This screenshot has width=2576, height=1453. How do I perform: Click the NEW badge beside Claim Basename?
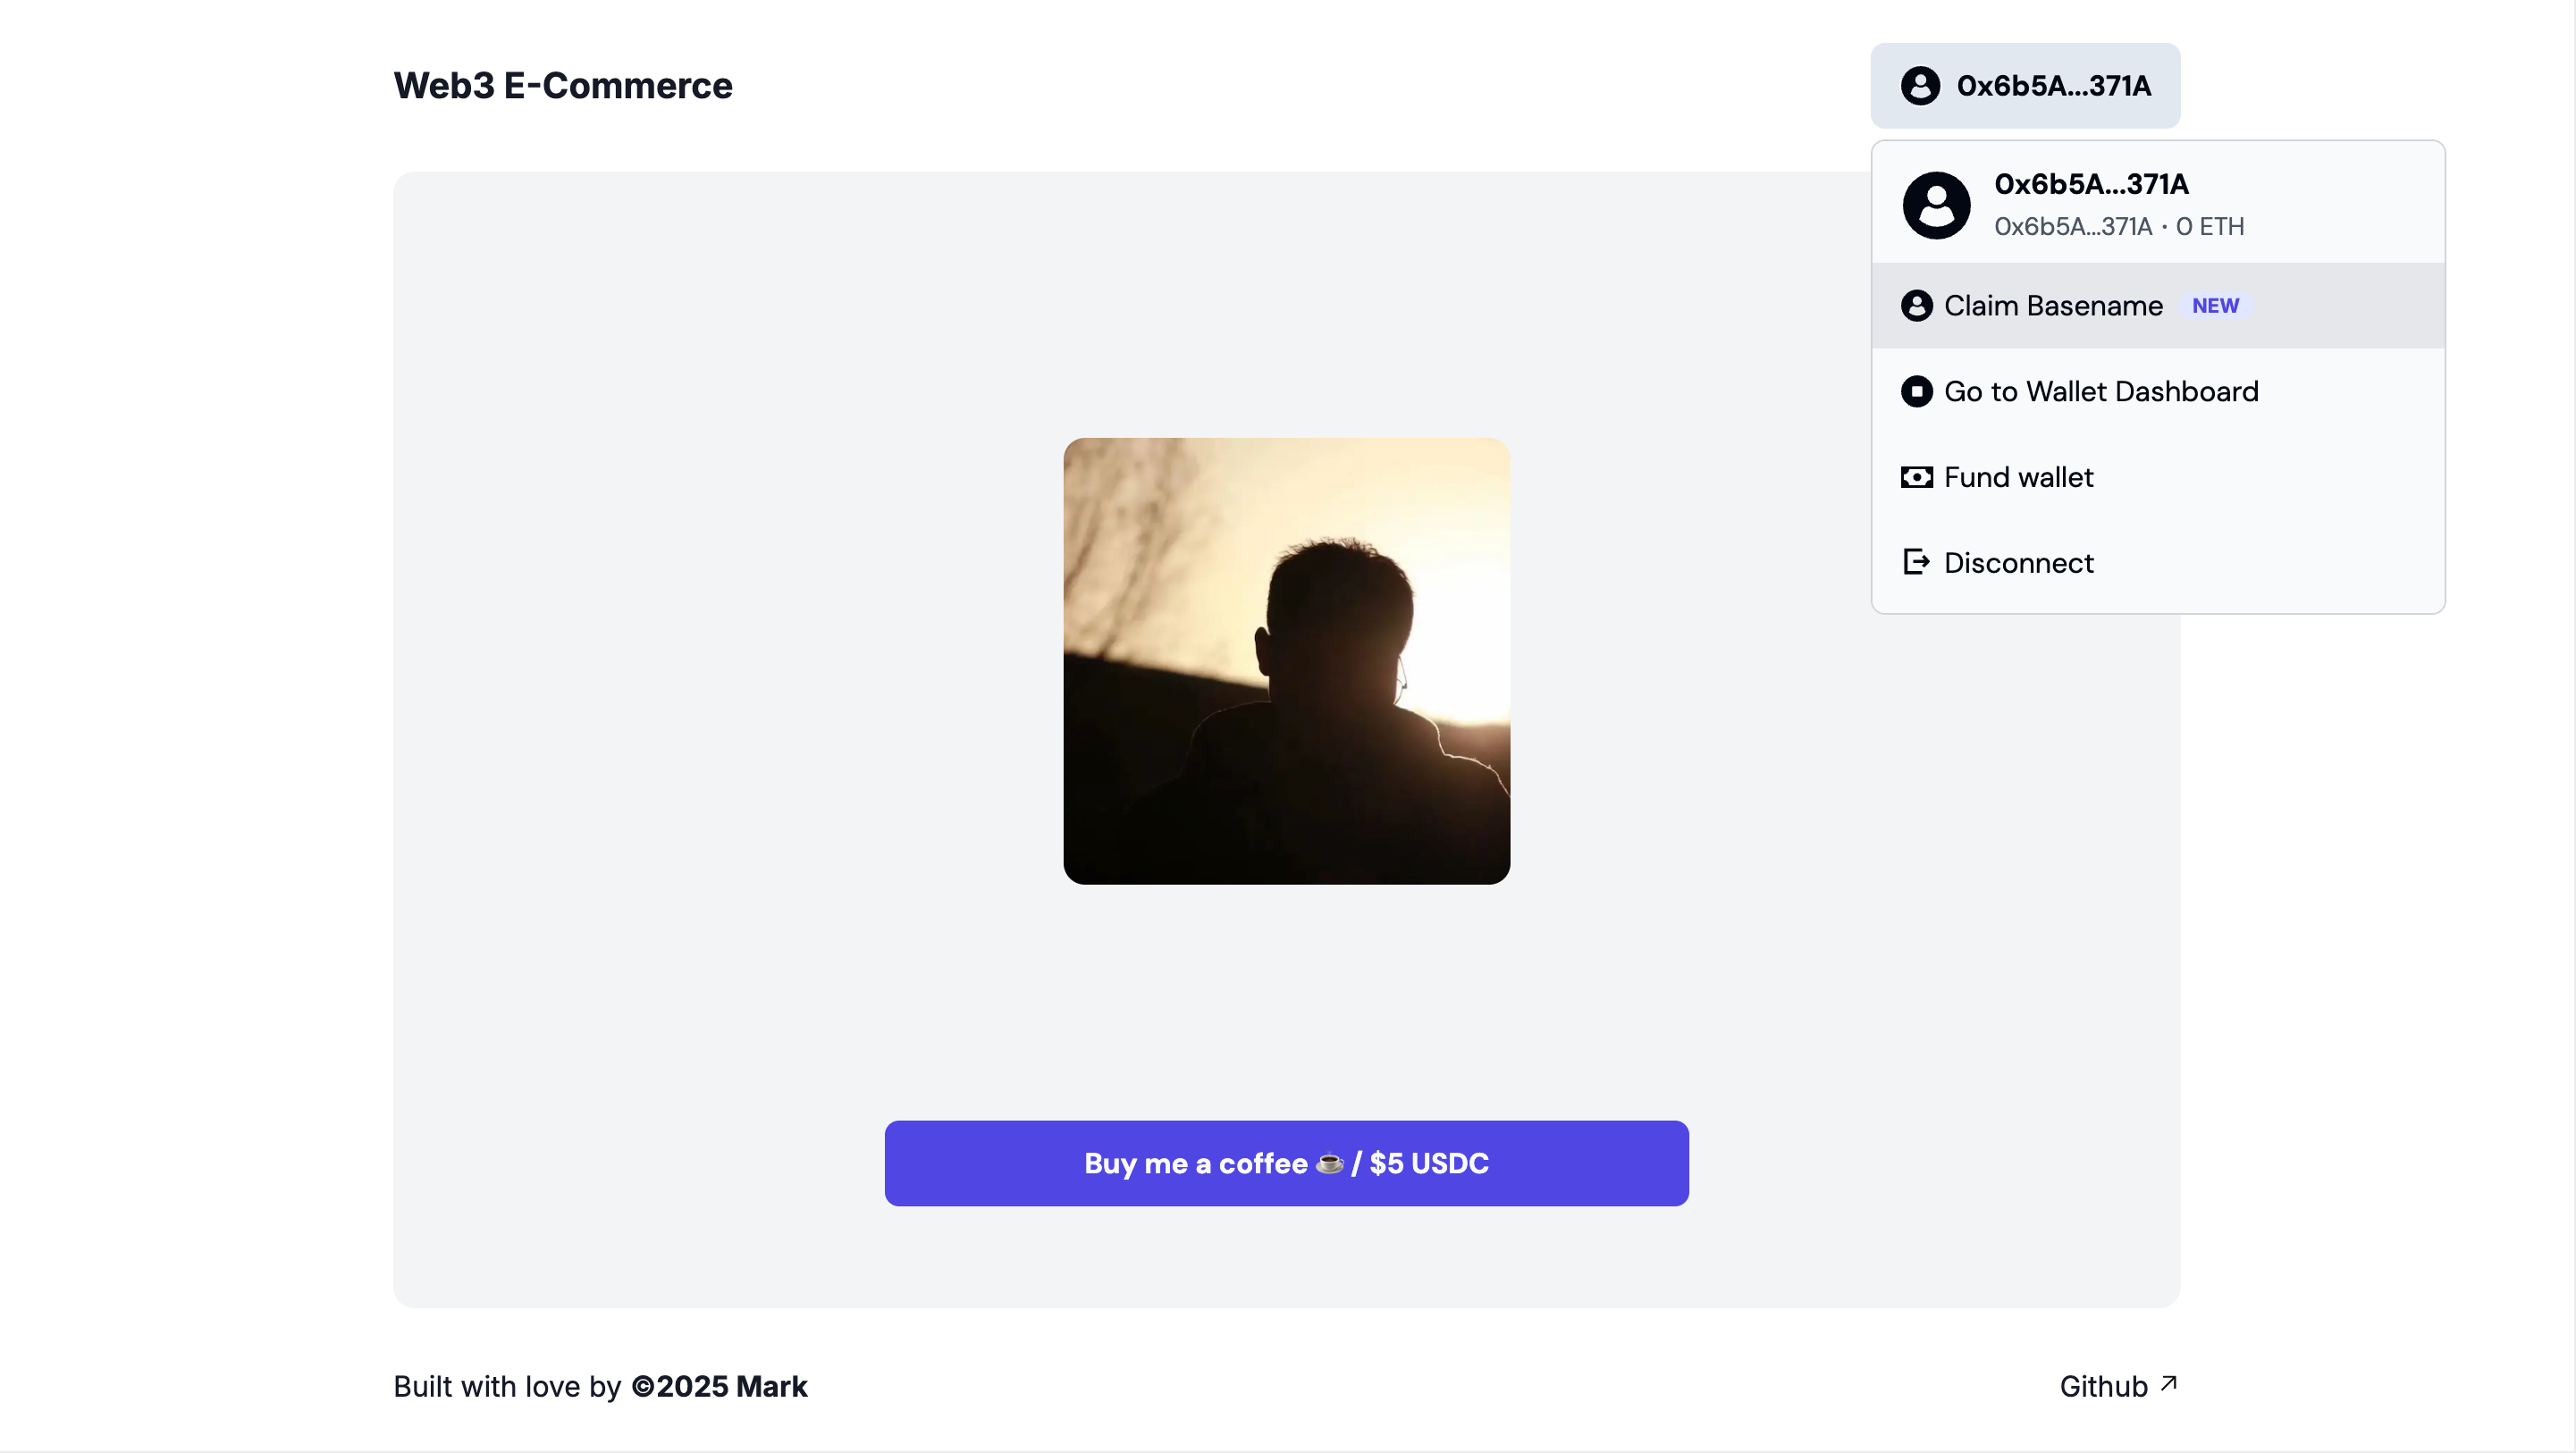coord(2215,306)
